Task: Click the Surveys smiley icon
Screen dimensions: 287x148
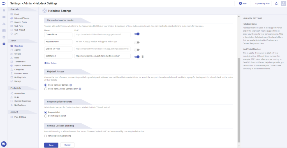Action: tap(12, 81)
